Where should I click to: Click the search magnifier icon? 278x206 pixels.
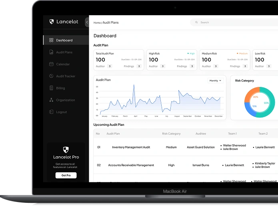click(x=196, y=22)
